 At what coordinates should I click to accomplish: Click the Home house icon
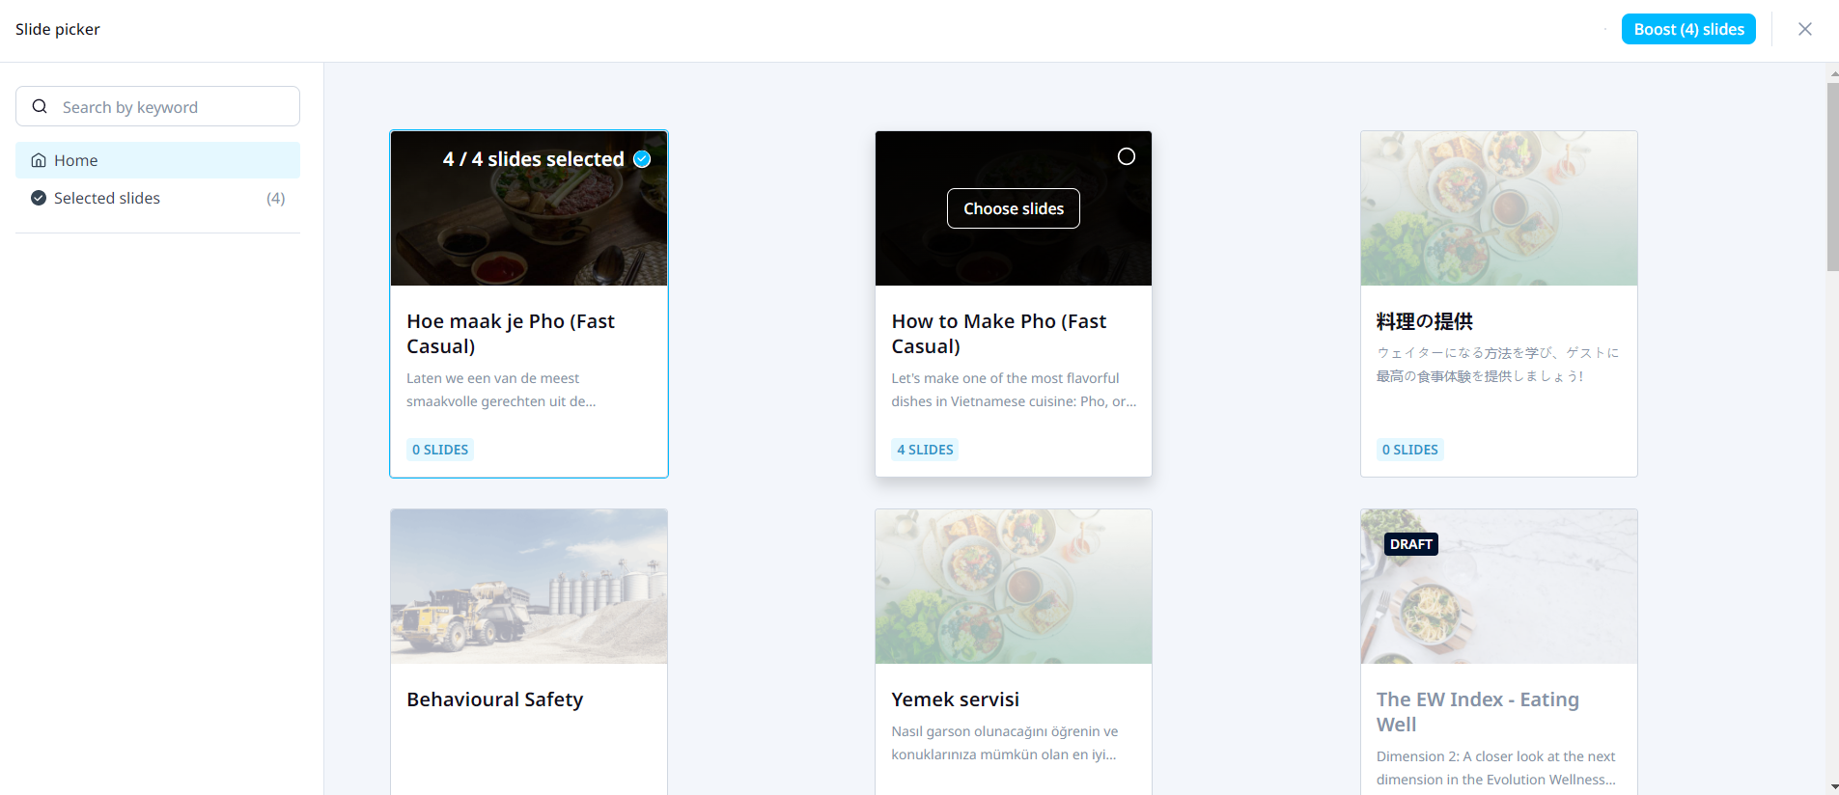click(39, 160)
